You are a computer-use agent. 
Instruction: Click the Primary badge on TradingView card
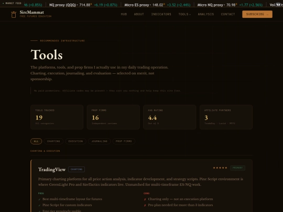pos(237,168)
